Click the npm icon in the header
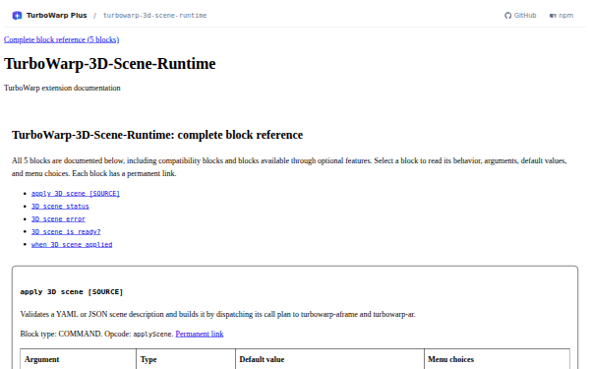The width and height of the screenshot is (590, 369). click(x=553, y=16)
